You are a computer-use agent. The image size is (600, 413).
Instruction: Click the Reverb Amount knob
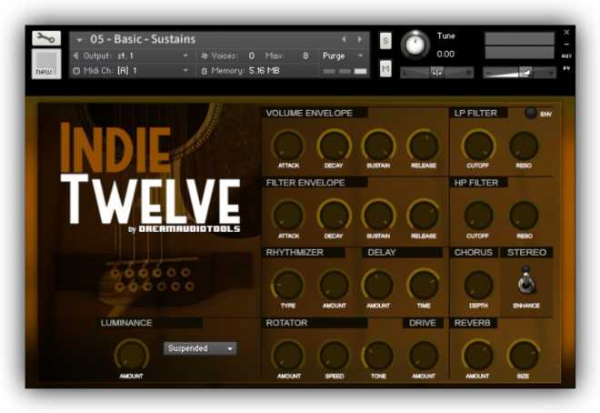(479, 356)
